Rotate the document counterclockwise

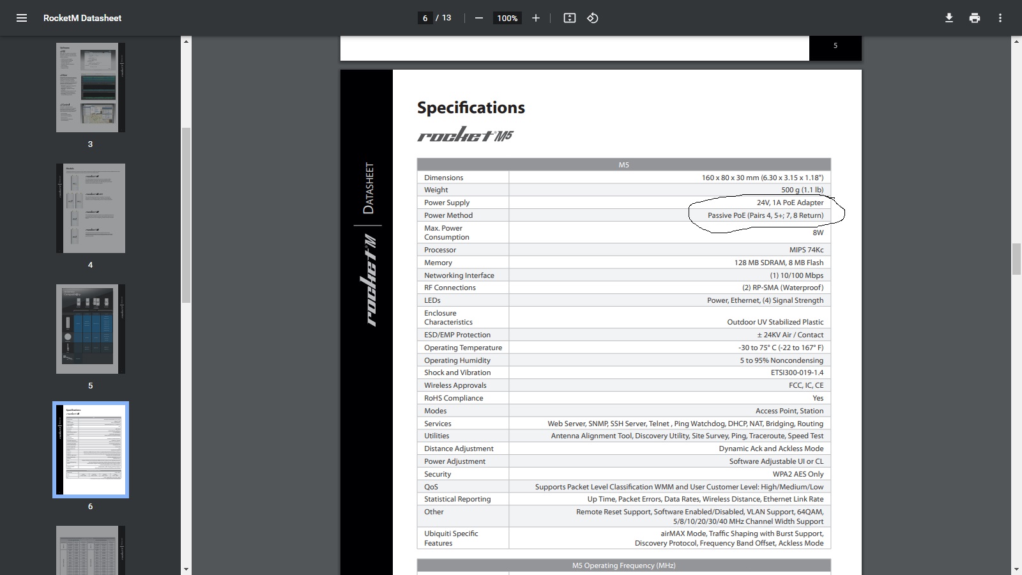point(593,18)
